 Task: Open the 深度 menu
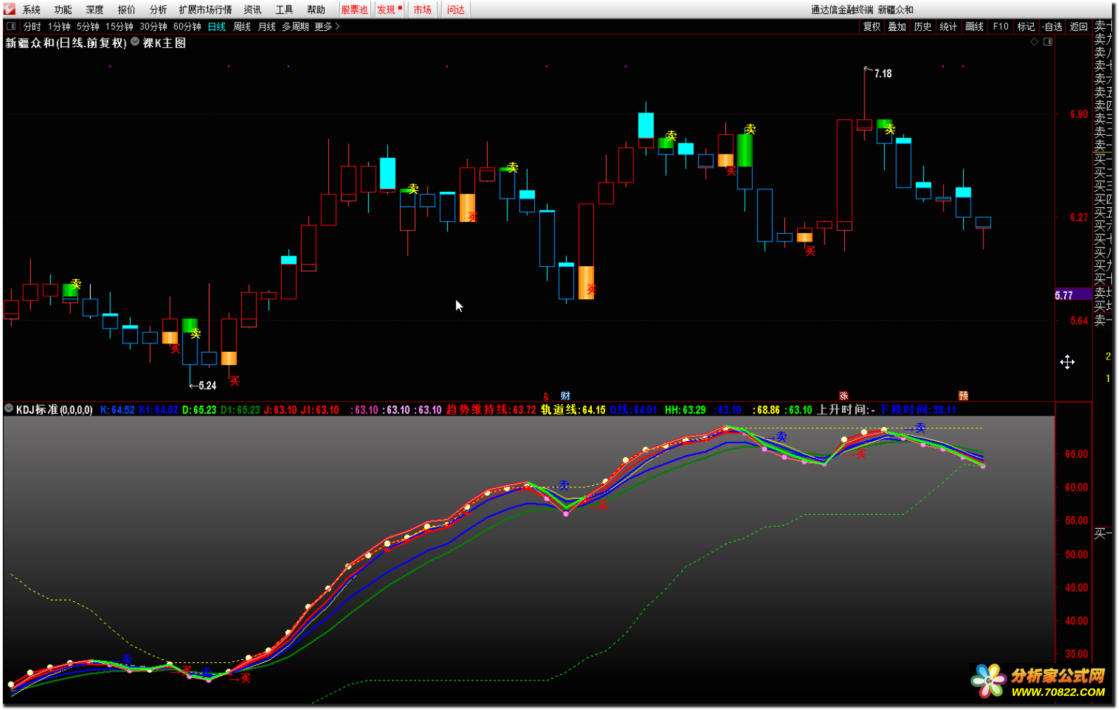95,10
